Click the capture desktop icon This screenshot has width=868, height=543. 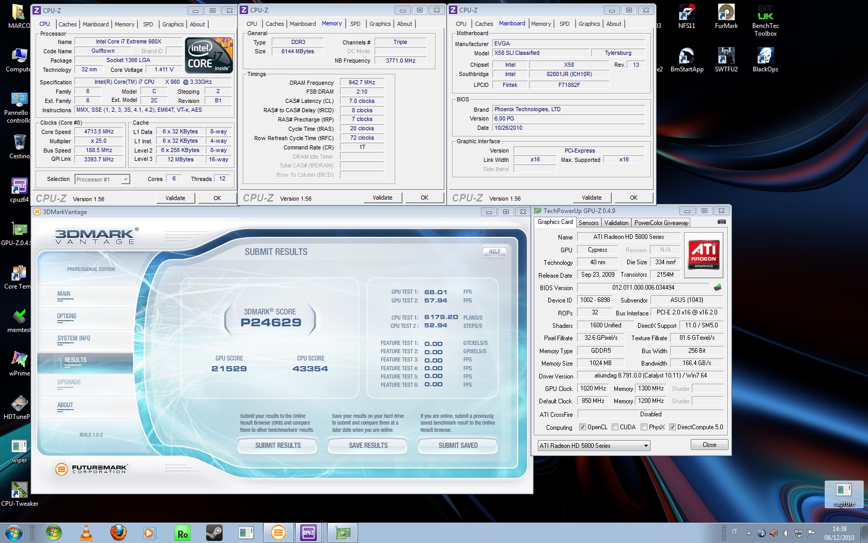tap(844, 494)
